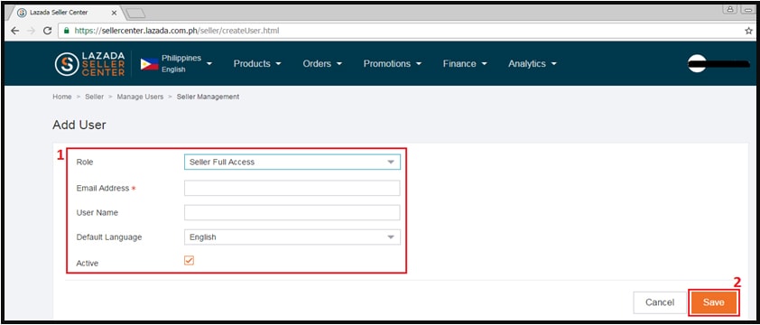Click the Default Language field label
This screenshot has width=760, height=325.
[x=109, y=237]
